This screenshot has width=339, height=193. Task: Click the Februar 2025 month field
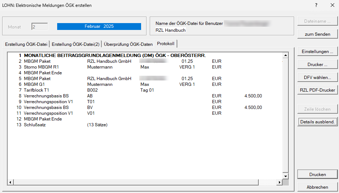(x=99, y=27)
